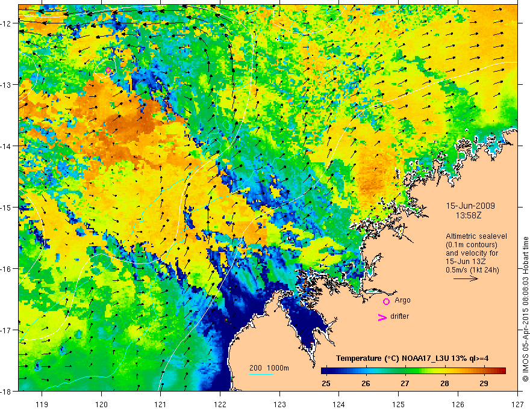The width and height of the screenshot is (530, 409).
Task: Click the colorbar tick label 26
Action: (366, 383)
